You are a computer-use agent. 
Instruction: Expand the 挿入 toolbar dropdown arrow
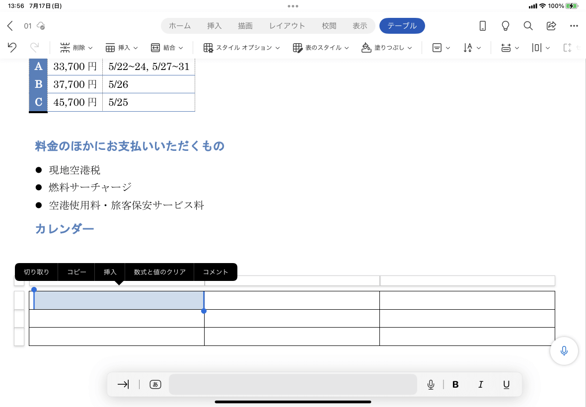pos(135,48)
